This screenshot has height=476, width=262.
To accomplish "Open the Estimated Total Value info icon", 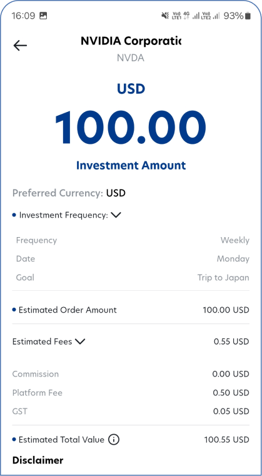I will [x=114, y=440].
